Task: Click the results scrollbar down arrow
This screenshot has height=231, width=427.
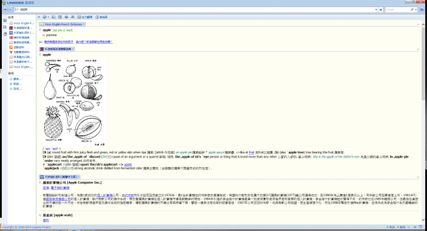Action: (423, 220)
